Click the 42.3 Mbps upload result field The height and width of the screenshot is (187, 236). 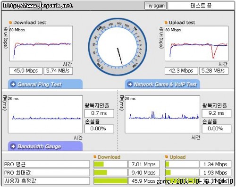pyautogui.click(x=181, y=71)
